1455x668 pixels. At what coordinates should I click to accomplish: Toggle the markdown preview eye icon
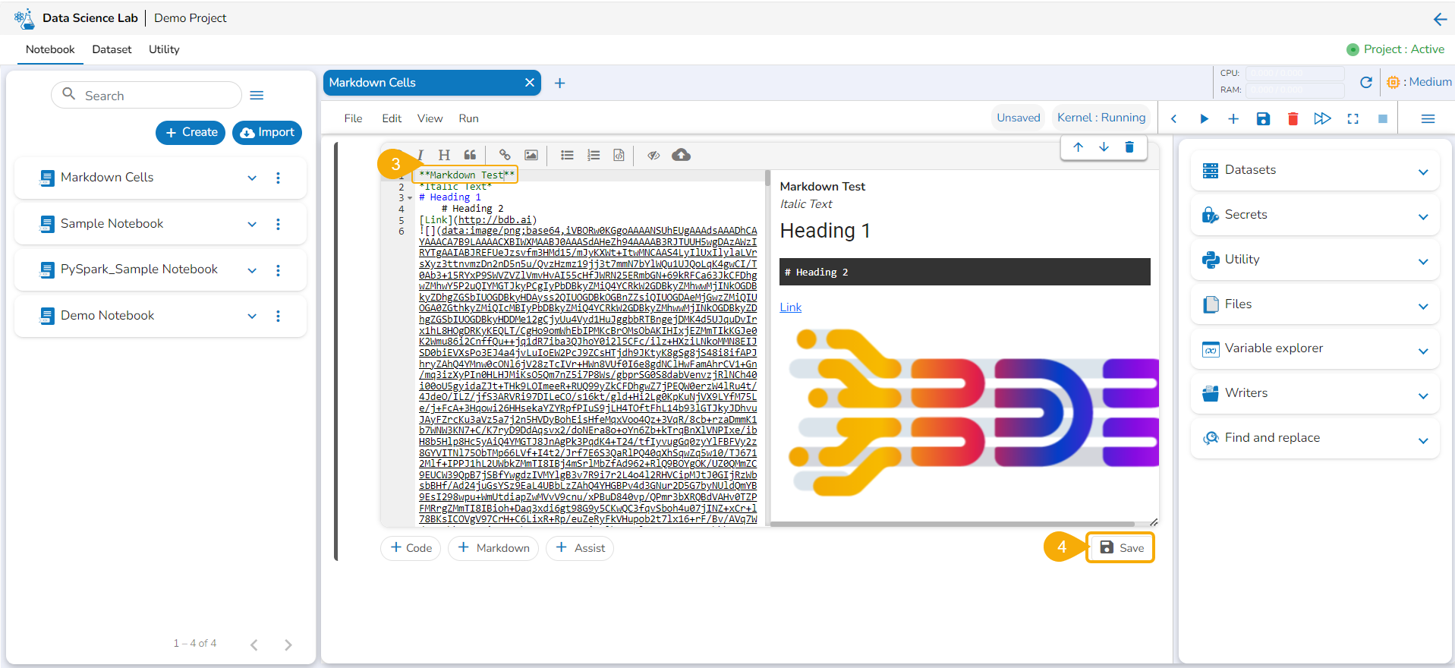click(653, 155)
